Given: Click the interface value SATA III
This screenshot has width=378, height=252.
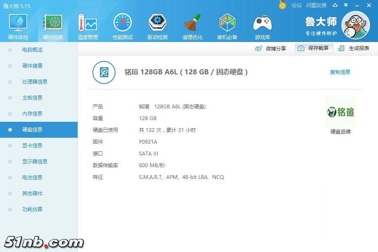Looking at the screenshot, I should click(x=149, y=154).
